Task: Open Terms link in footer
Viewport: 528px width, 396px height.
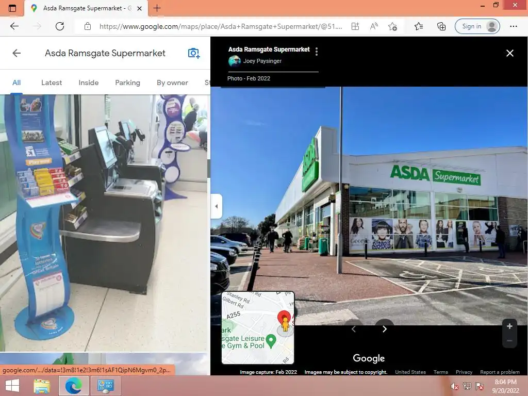Action: point(440,372)
